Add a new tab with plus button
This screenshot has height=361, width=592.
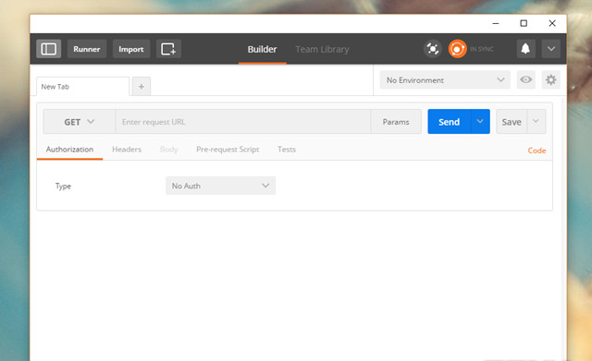pyautogui.click(x=142, y=87)
